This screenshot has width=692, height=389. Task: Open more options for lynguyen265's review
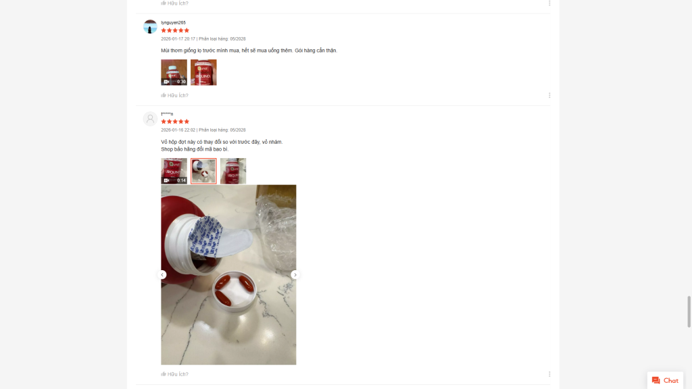549,95
